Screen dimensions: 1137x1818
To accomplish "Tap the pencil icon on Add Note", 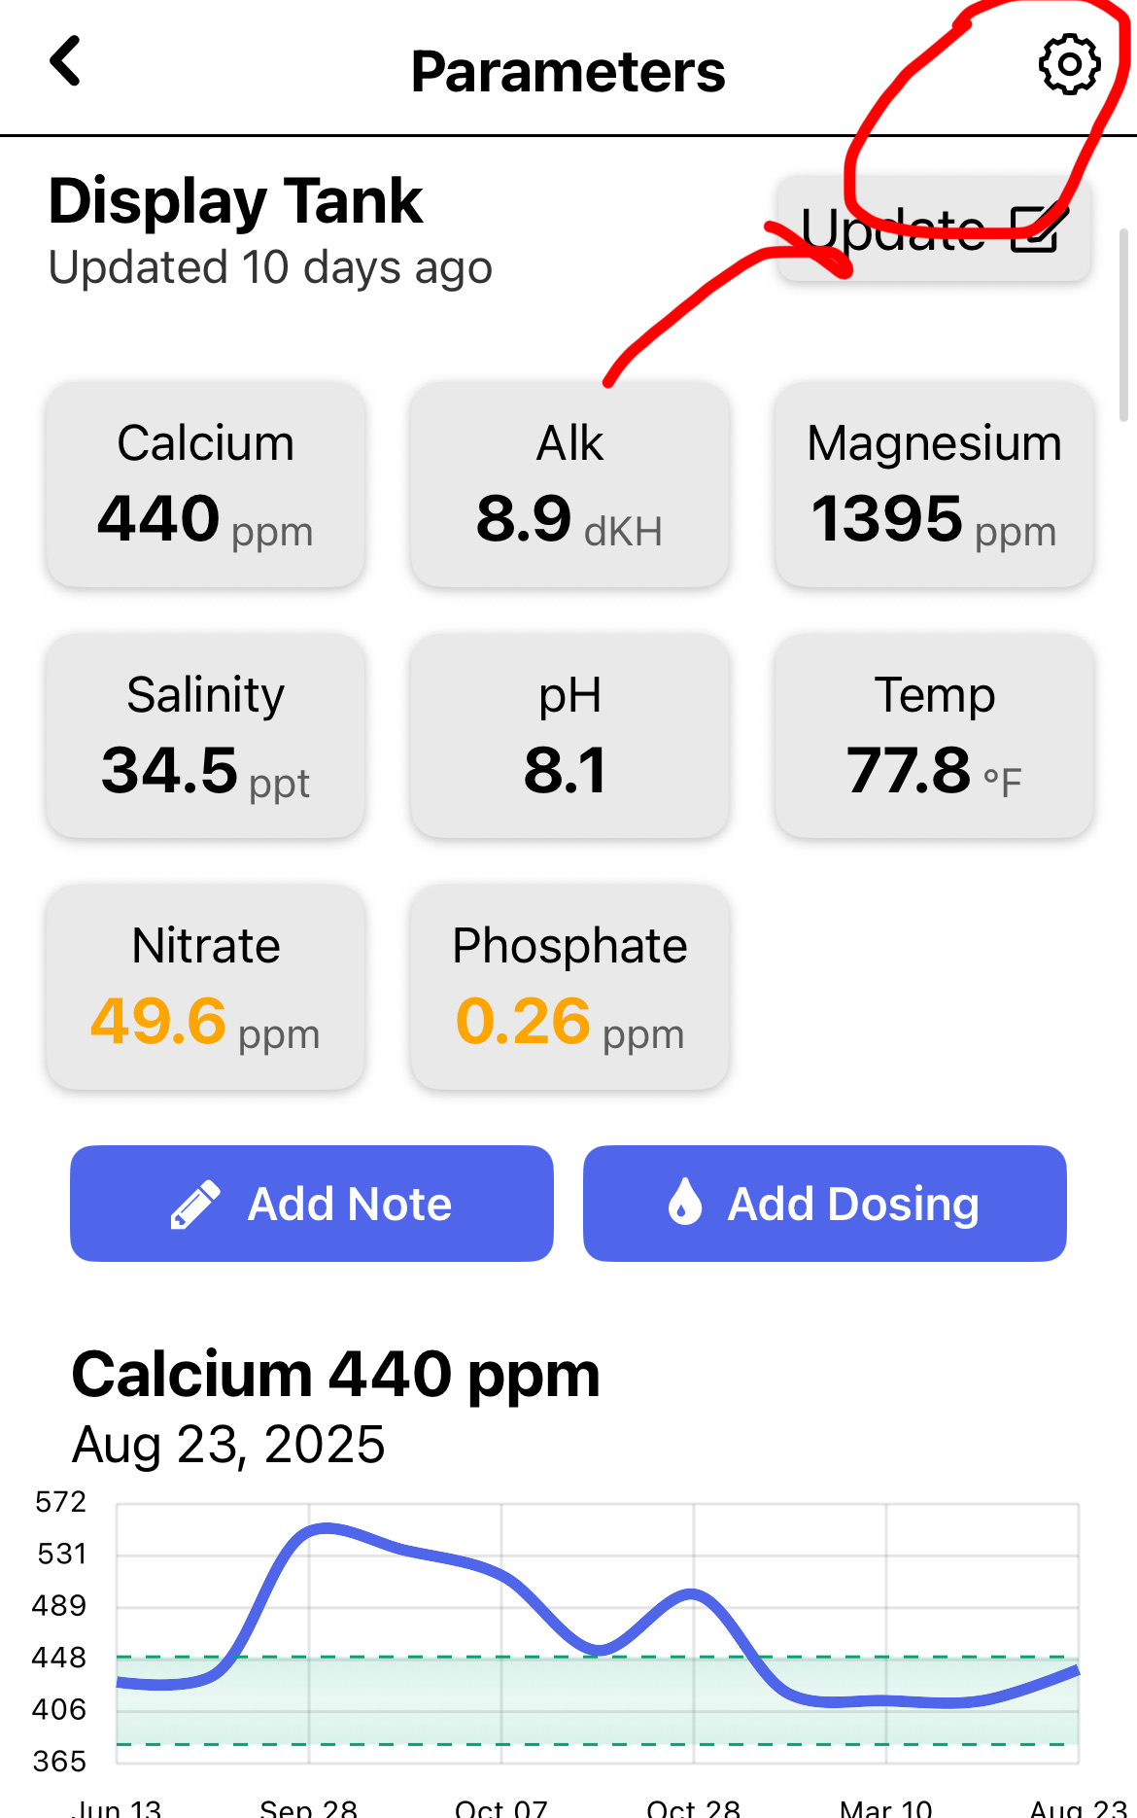I will 195,1205.
